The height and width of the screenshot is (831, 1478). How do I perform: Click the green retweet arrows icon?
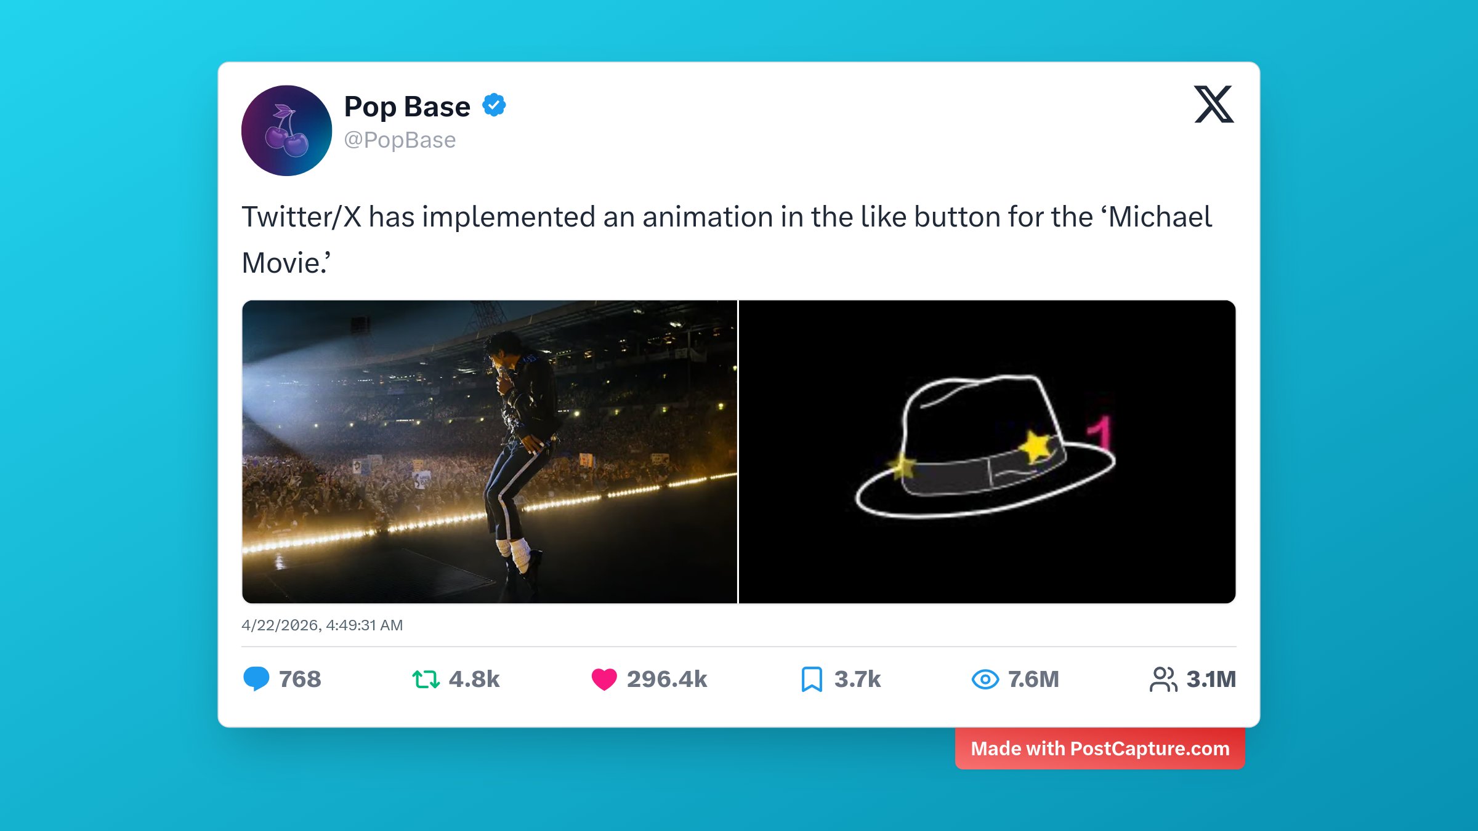pyautogui.click(x=426, y=679)
